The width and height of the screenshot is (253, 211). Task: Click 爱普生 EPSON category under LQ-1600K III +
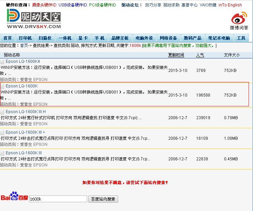click(34, 144)
